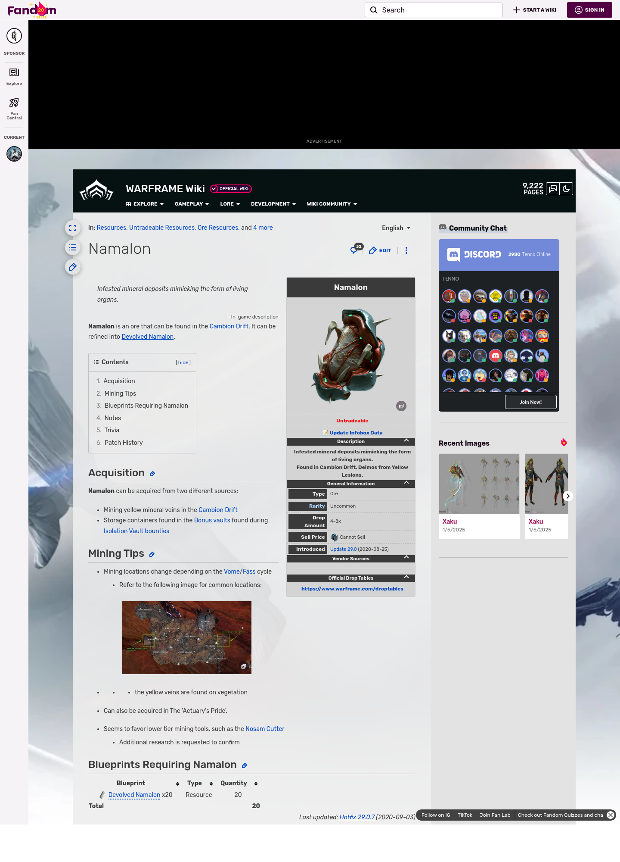Sort table by Quantity column
The width and height of the screenshot is (620, 862).
click(x=256, y=784)
